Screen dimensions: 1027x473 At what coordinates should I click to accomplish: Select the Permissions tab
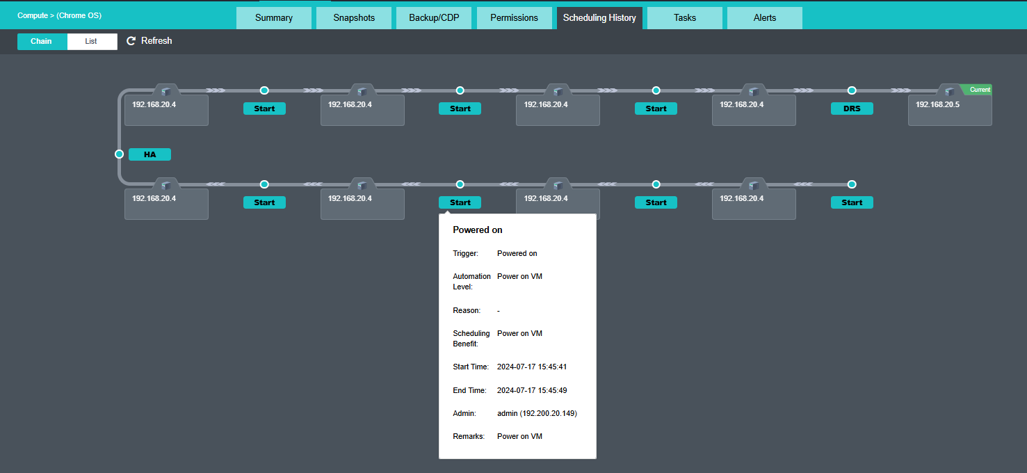pos(514,18)
